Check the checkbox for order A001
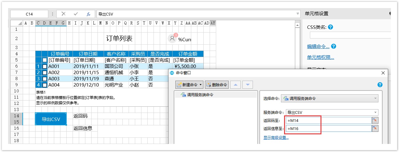Viewport: 399px width, 152px height. tap(45, 66)
